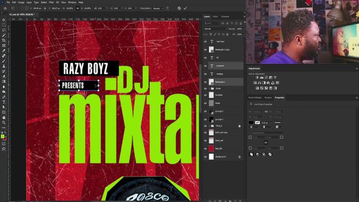Select the Crop tool
Screen dimensions: 359x202
[x=4, y=40]
